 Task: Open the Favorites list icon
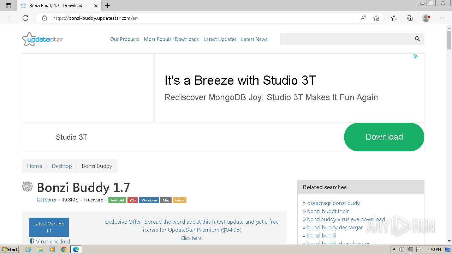pos(394,18)
